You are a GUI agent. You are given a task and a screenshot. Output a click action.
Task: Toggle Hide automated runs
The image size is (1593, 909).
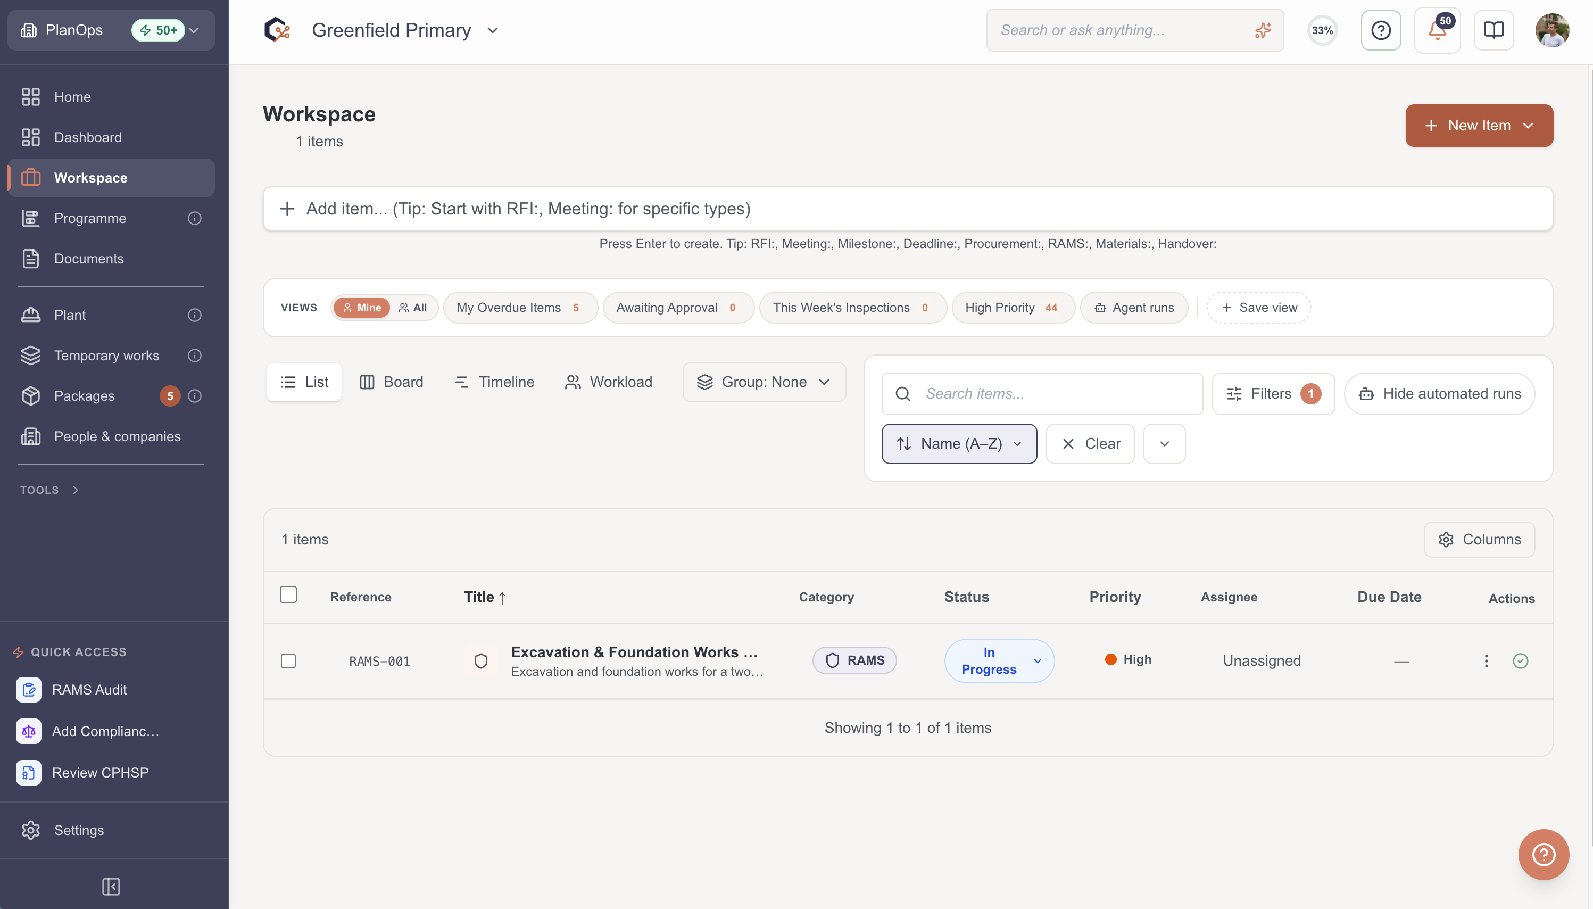1439,393
